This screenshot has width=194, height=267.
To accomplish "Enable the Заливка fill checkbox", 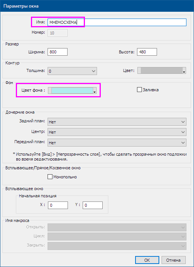I will coord(139,89).
